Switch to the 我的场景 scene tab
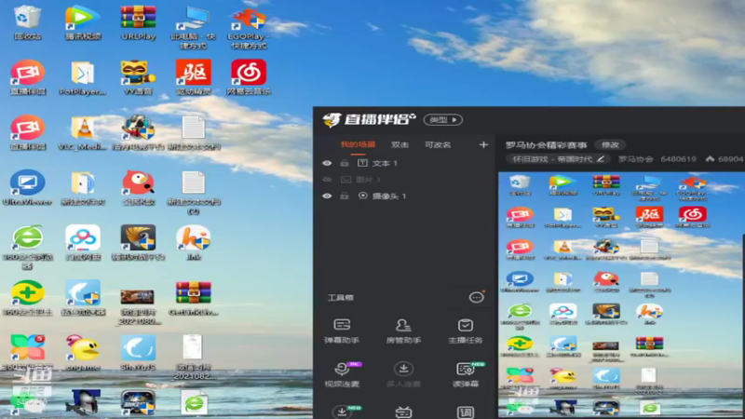The height and width of the screenshot is (419, 745). pos(358,144)
